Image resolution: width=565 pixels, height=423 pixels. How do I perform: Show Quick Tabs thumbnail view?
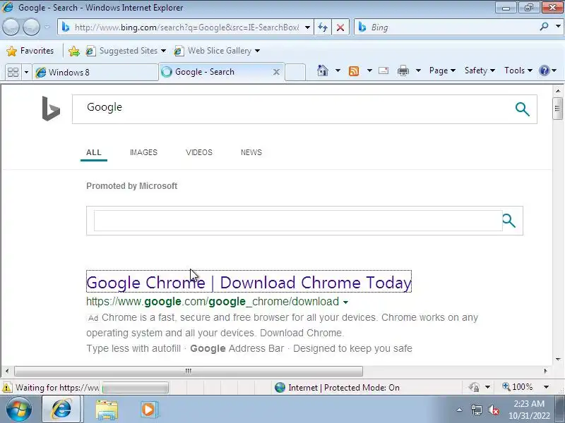13,73
